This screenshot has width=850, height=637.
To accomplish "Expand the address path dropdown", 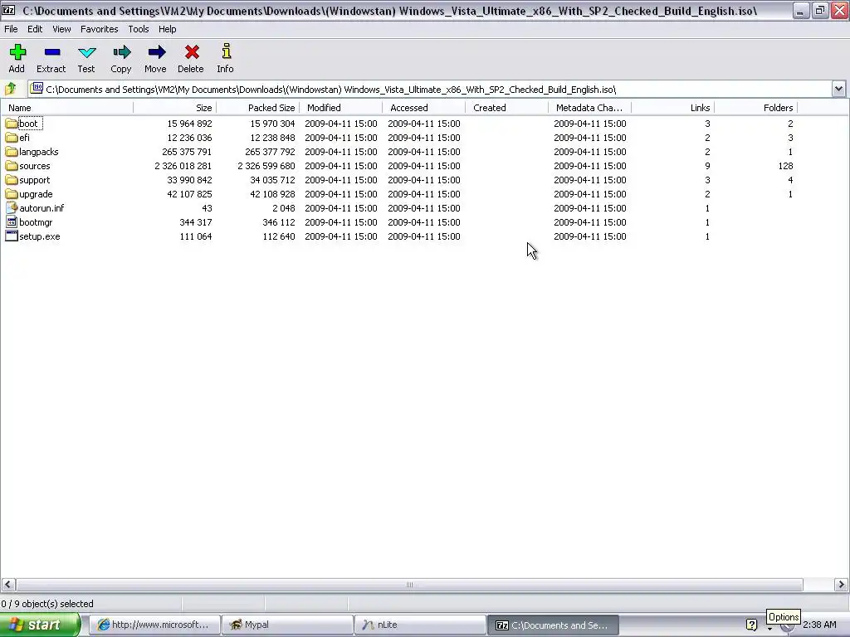I will tap(838, 89).
